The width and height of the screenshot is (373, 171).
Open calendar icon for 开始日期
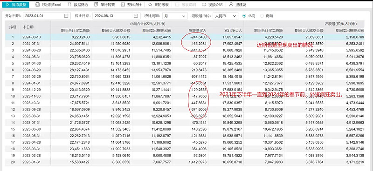(66, 16)
